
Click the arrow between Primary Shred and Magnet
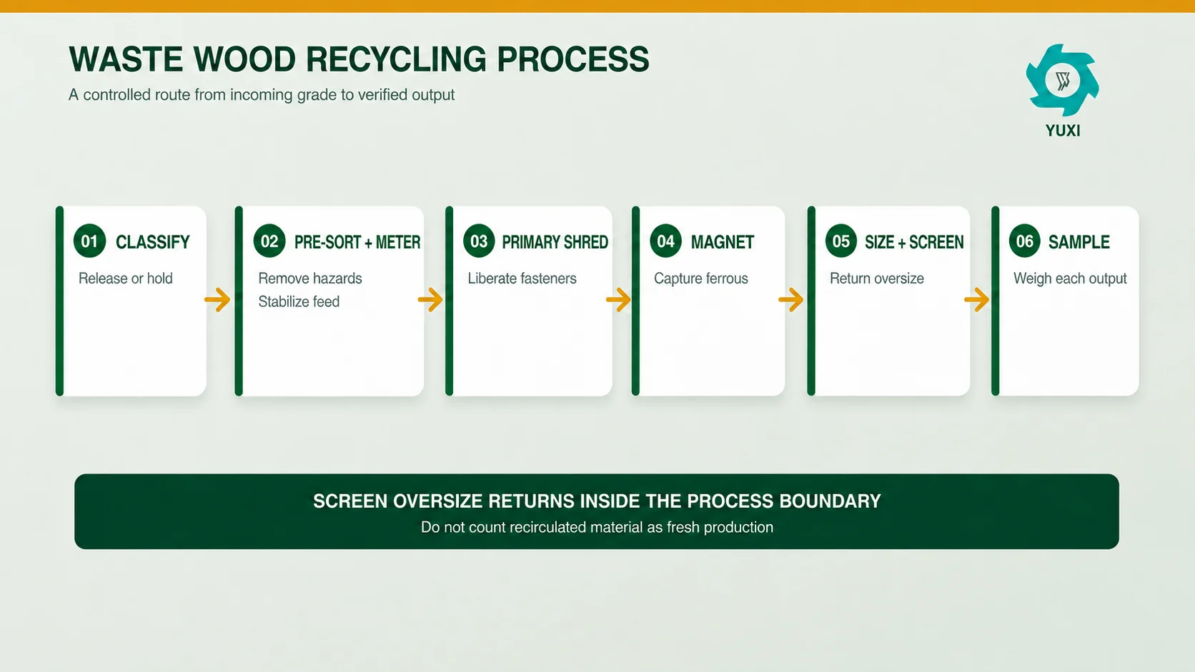(619, 300)
